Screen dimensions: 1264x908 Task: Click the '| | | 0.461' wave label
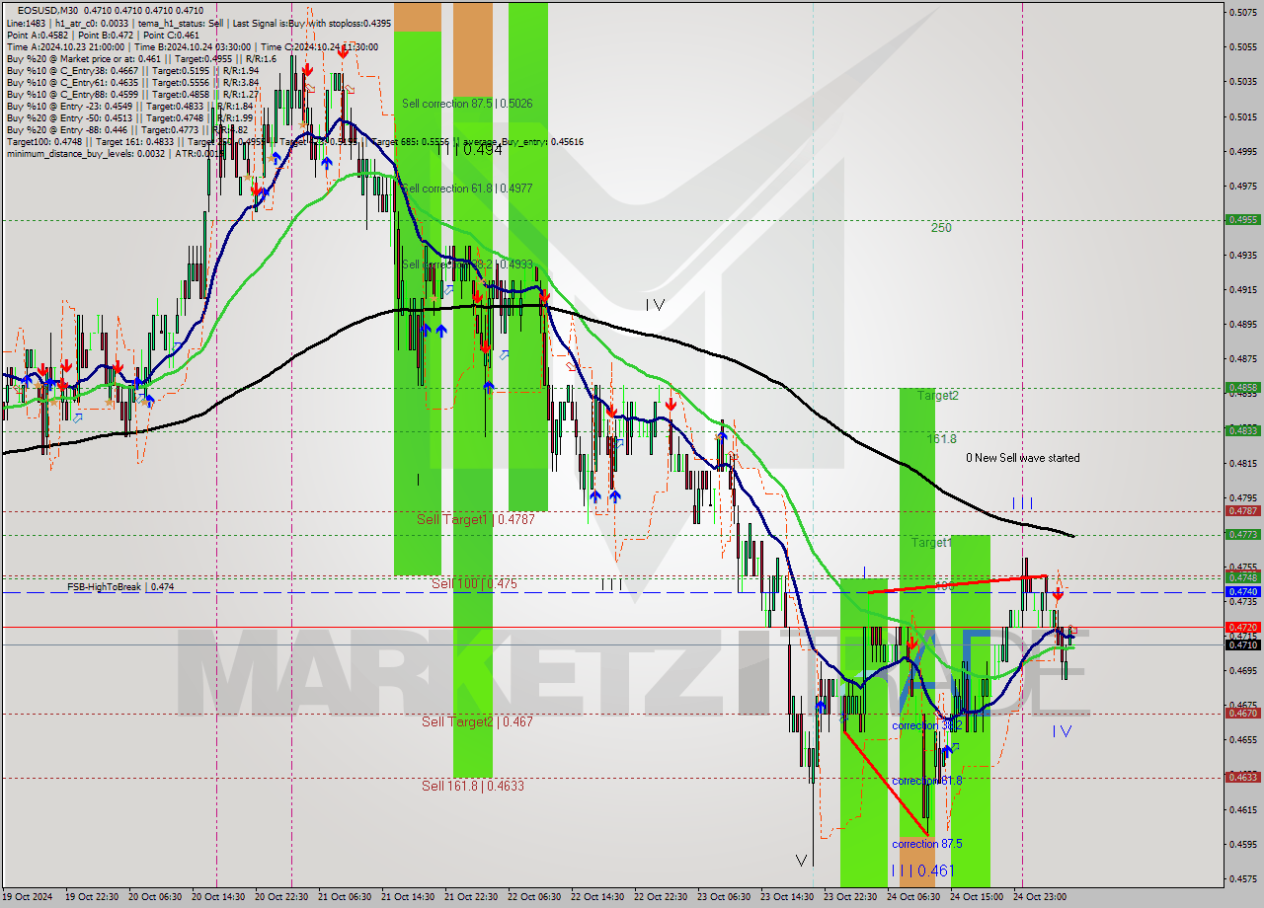click(x=922, y=870)
